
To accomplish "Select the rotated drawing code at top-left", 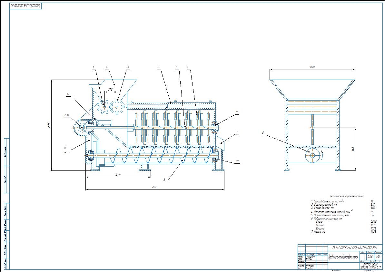I will (x=25, y=6).
